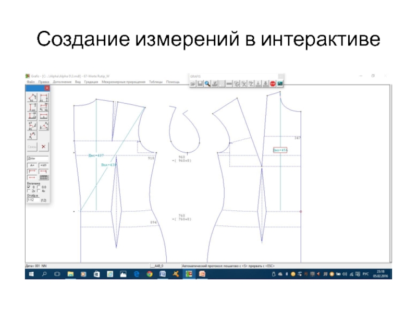Image resolution: width=417 pixels, height=313 pixels.
Task: Open the Файл menu
Action: pos(31,82)
